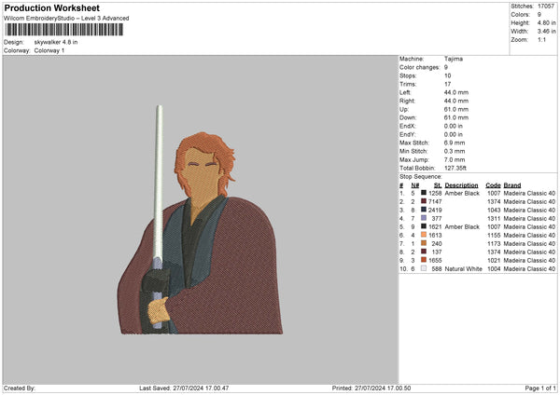The height and width of the screenshot is (395, 560).
Task: Select the Max Stitch value 6.9 mm
Action: (455, 143)
